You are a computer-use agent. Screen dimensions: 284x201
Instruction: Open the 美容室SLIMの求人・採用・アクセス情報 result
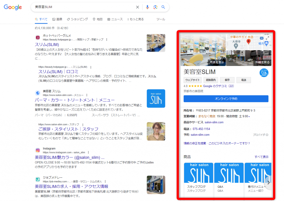tap(72, 187)
